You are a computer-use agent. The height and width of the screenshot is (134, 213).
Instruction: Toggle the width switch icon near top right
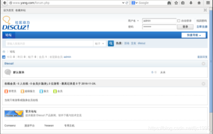click(x=205, y=10)
